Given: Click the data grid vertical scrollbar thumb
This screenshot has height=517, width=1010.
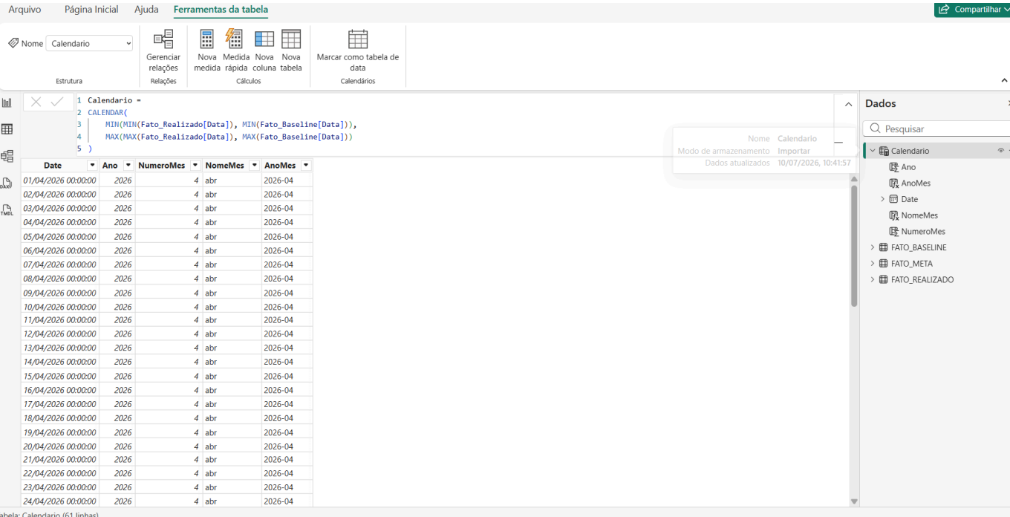Looking at the screenshot, I should tap(854, 245).
